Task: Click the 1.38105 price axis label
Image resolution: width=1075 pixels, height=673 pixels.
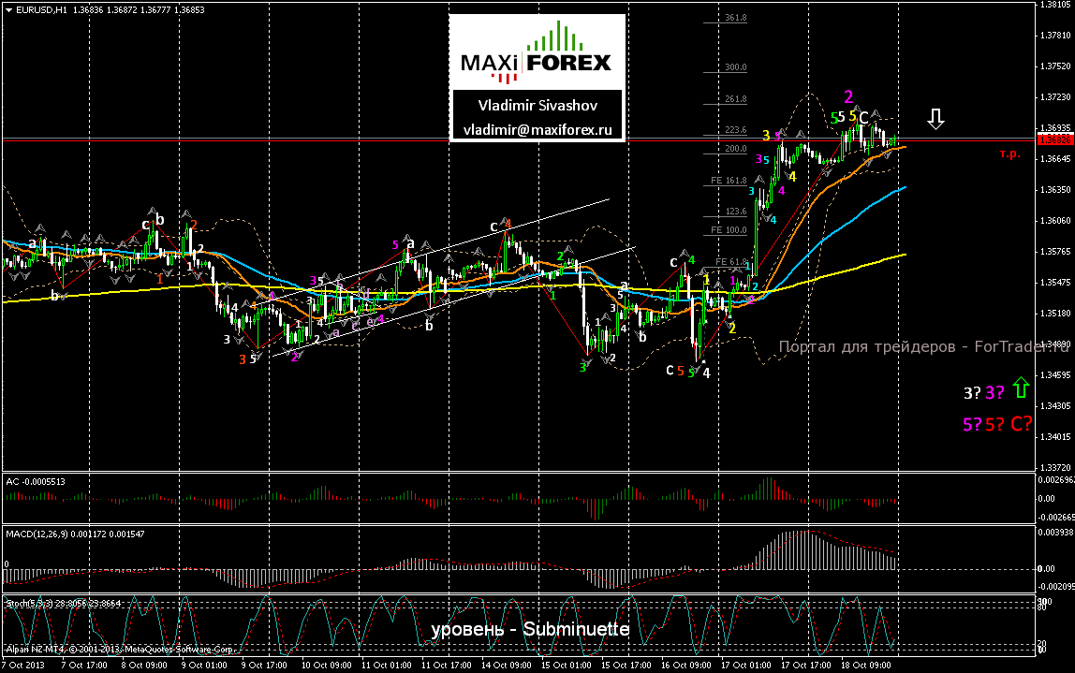Action: point(1056,4)
